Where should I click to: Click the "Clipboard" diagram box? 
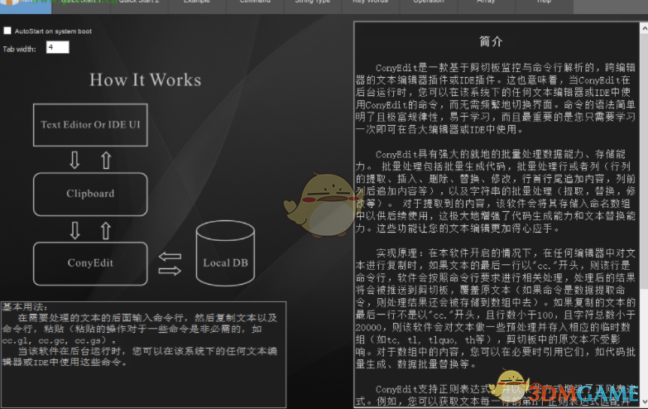point(90,194)
